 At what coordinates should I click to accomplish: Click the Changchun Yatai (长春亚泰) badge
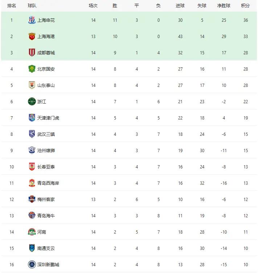[32, 167]
